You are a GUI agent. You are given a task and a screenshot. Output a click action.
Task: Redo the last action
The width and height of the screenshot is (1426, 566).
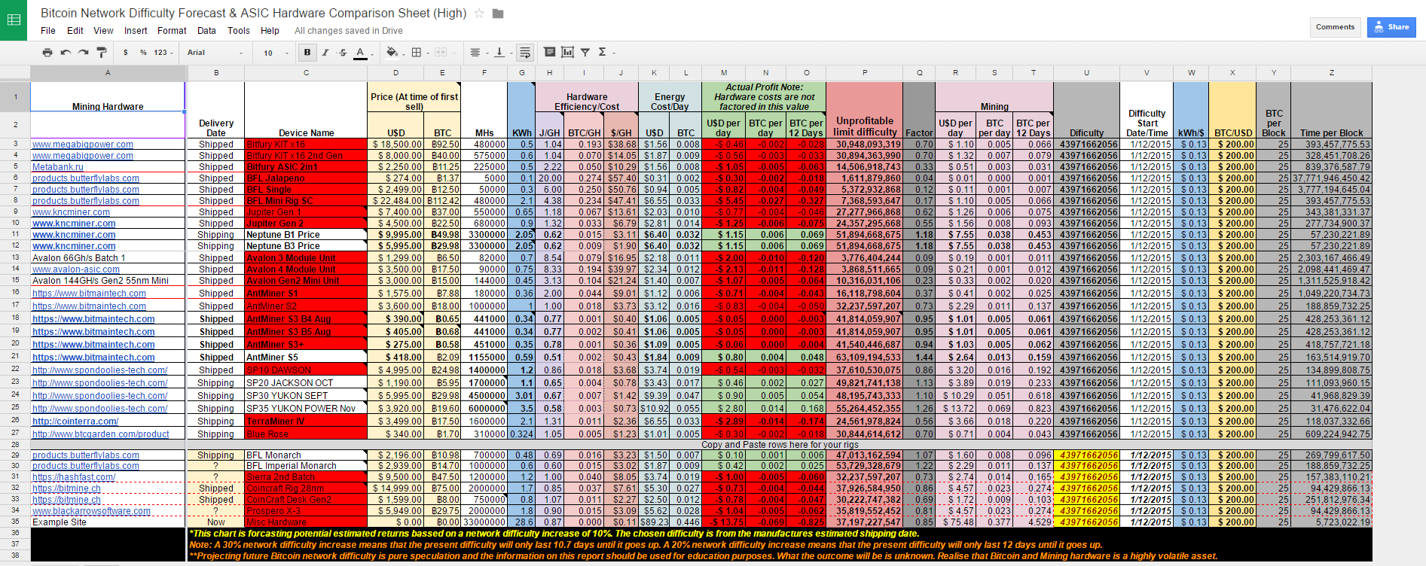[84, 53]
